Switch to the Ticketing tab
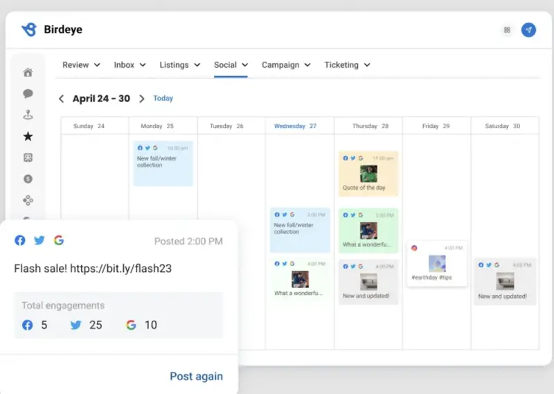 [347, 65]
